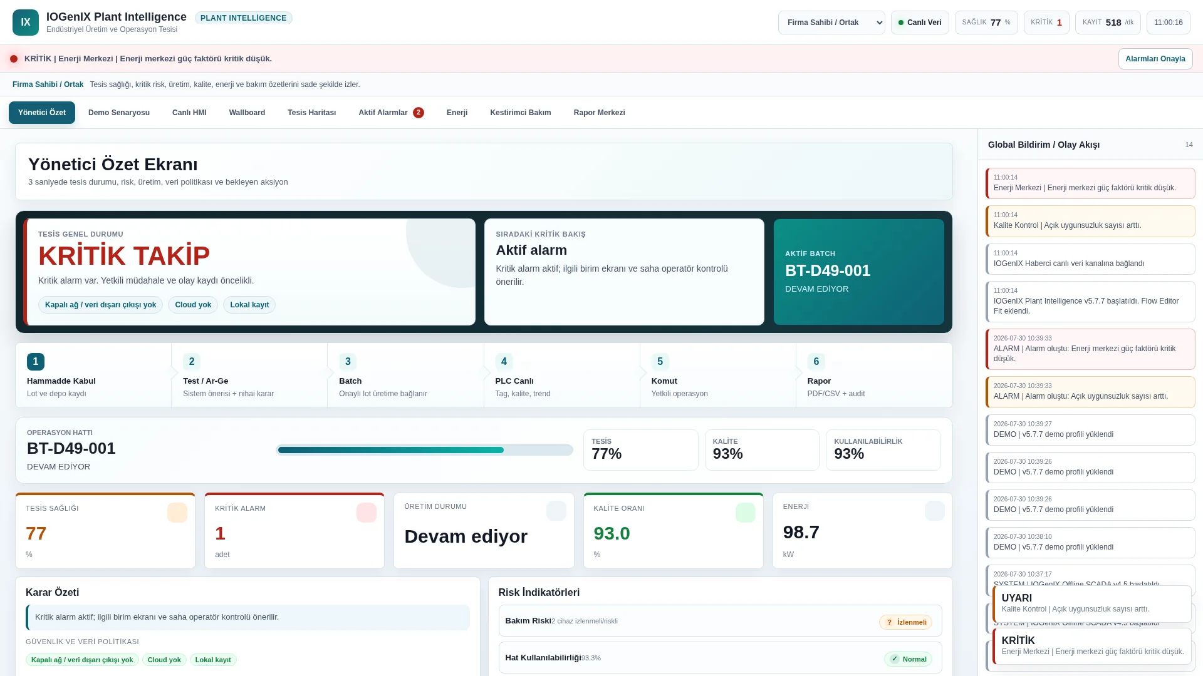This screenshot has width=1203, height=676.
Task: Click the BT-D49-001 operation progress bar
Action: pyautogui.click(x=424, y=450)
